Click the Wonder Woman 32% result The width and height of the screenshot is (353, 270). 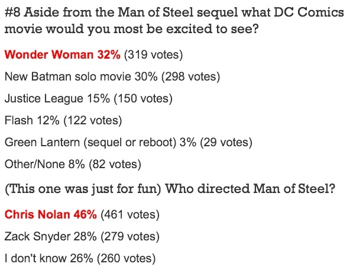coord(62,54)
